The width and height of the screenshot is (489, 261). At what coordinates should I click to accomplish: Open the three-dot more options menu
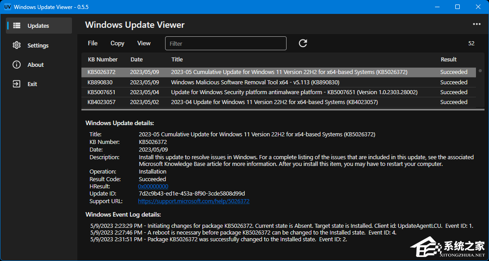tap(476, 24)
